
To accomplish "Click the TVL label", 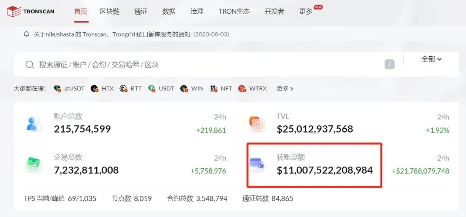I will point(283,116).
